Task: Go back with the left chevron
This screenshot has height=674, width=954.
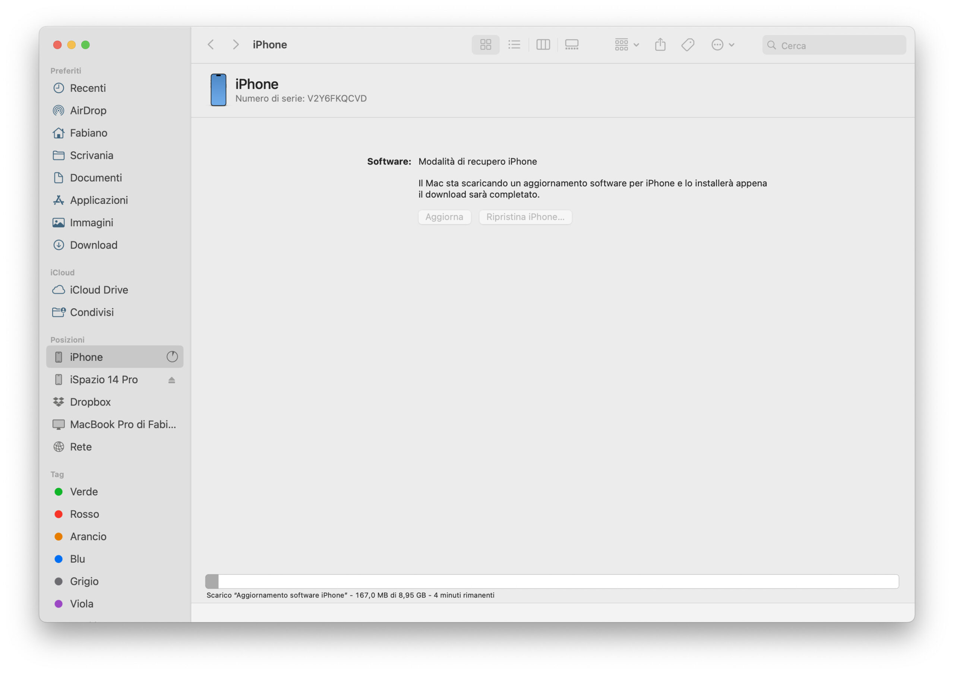Action: pyautogui.click(x=211, y=44)
